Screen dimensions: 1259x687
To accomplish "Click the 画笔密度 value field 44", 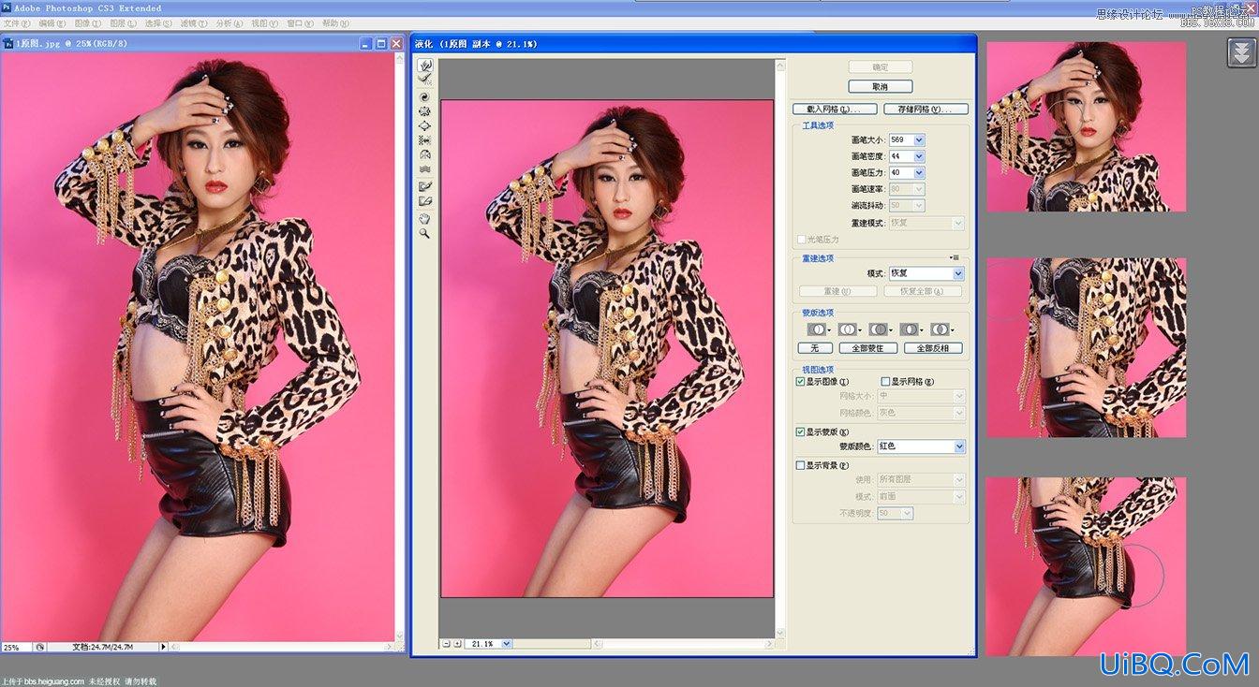I will click(x=900, y=156).
